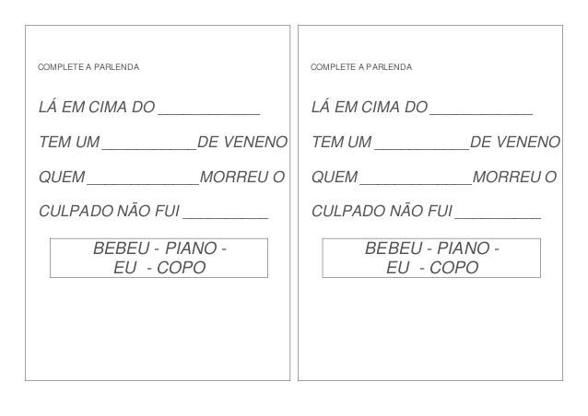Select the word COPO in right word box
The width and height of the screenshot is (588, 416).
[x=454, y=268]
